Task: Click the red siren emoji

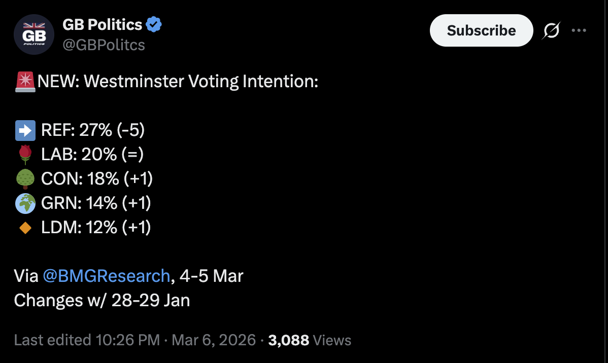Action: (25, 82)
